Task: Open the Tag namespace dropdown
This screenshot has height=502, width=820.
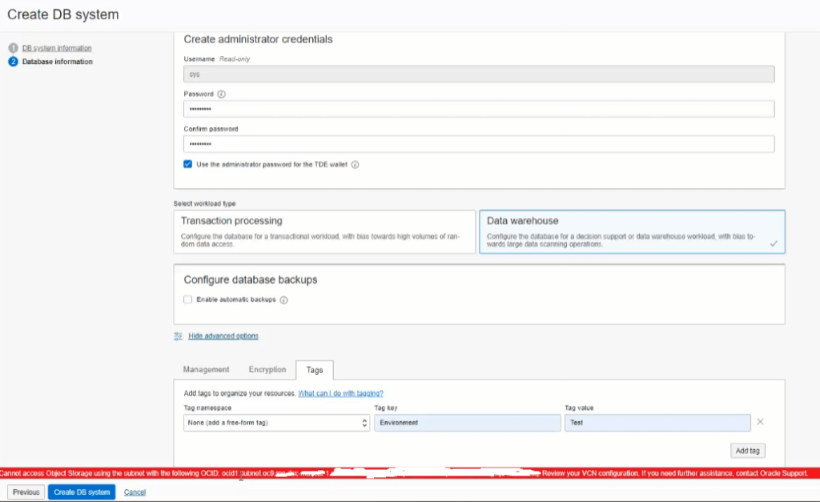Action: coord(276,423)
